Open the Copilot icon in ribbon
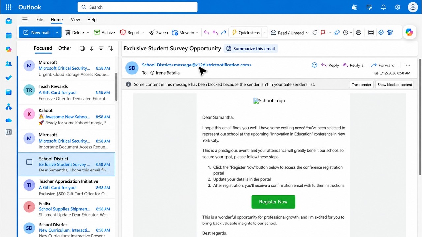The width and height of the screenshot is (422, 237). (x=409, y=32)
